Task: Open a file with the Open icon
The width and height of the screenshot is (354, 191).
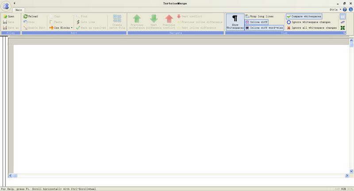Action: click(8, 16)
